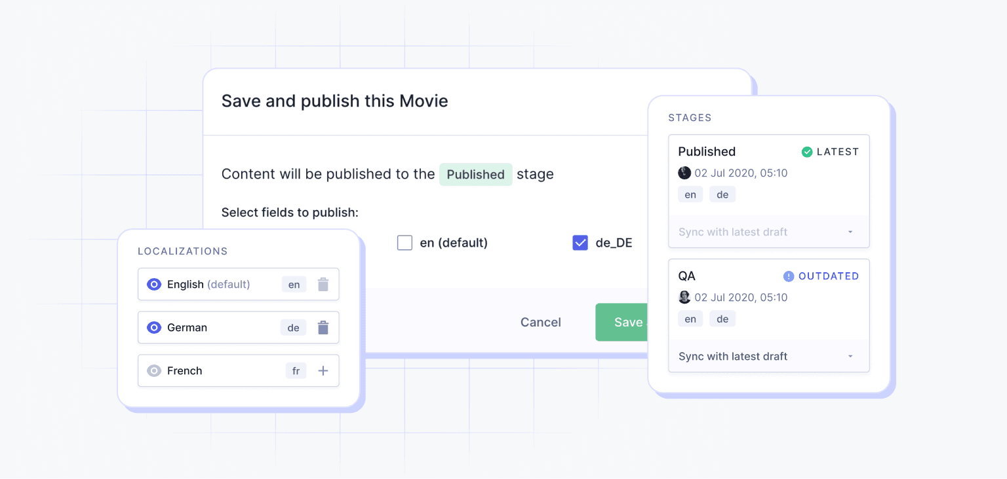Click the de tag in Published stage
Screen dimensions: 1007x479
[x=722, y=194]
